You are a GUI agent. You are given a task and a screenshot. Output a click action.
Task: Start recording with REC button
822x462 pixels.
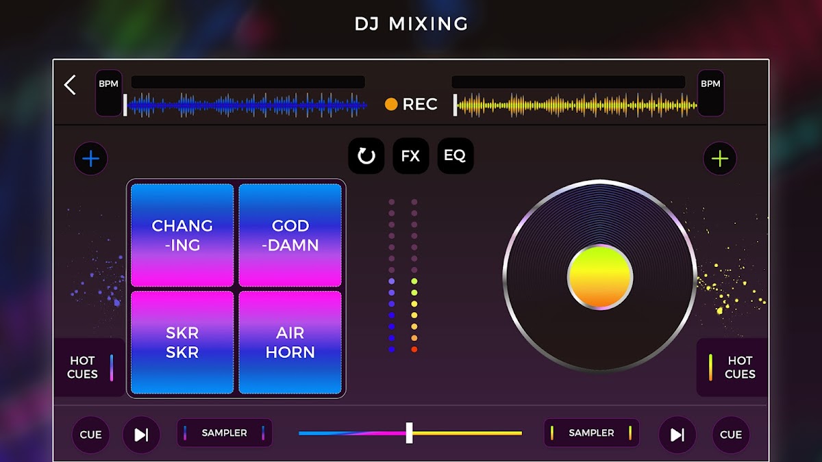point(411,104)
